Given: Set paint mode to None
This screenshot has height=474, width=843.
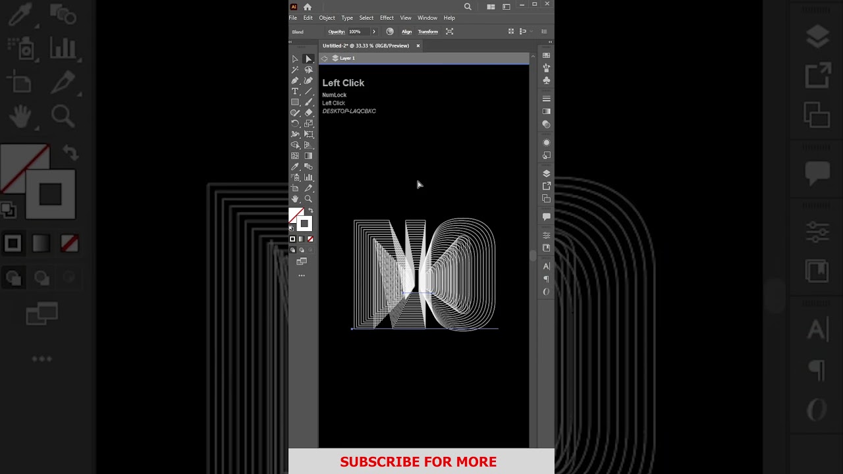Looking at the screenshot, I should (x=310, y=239).
